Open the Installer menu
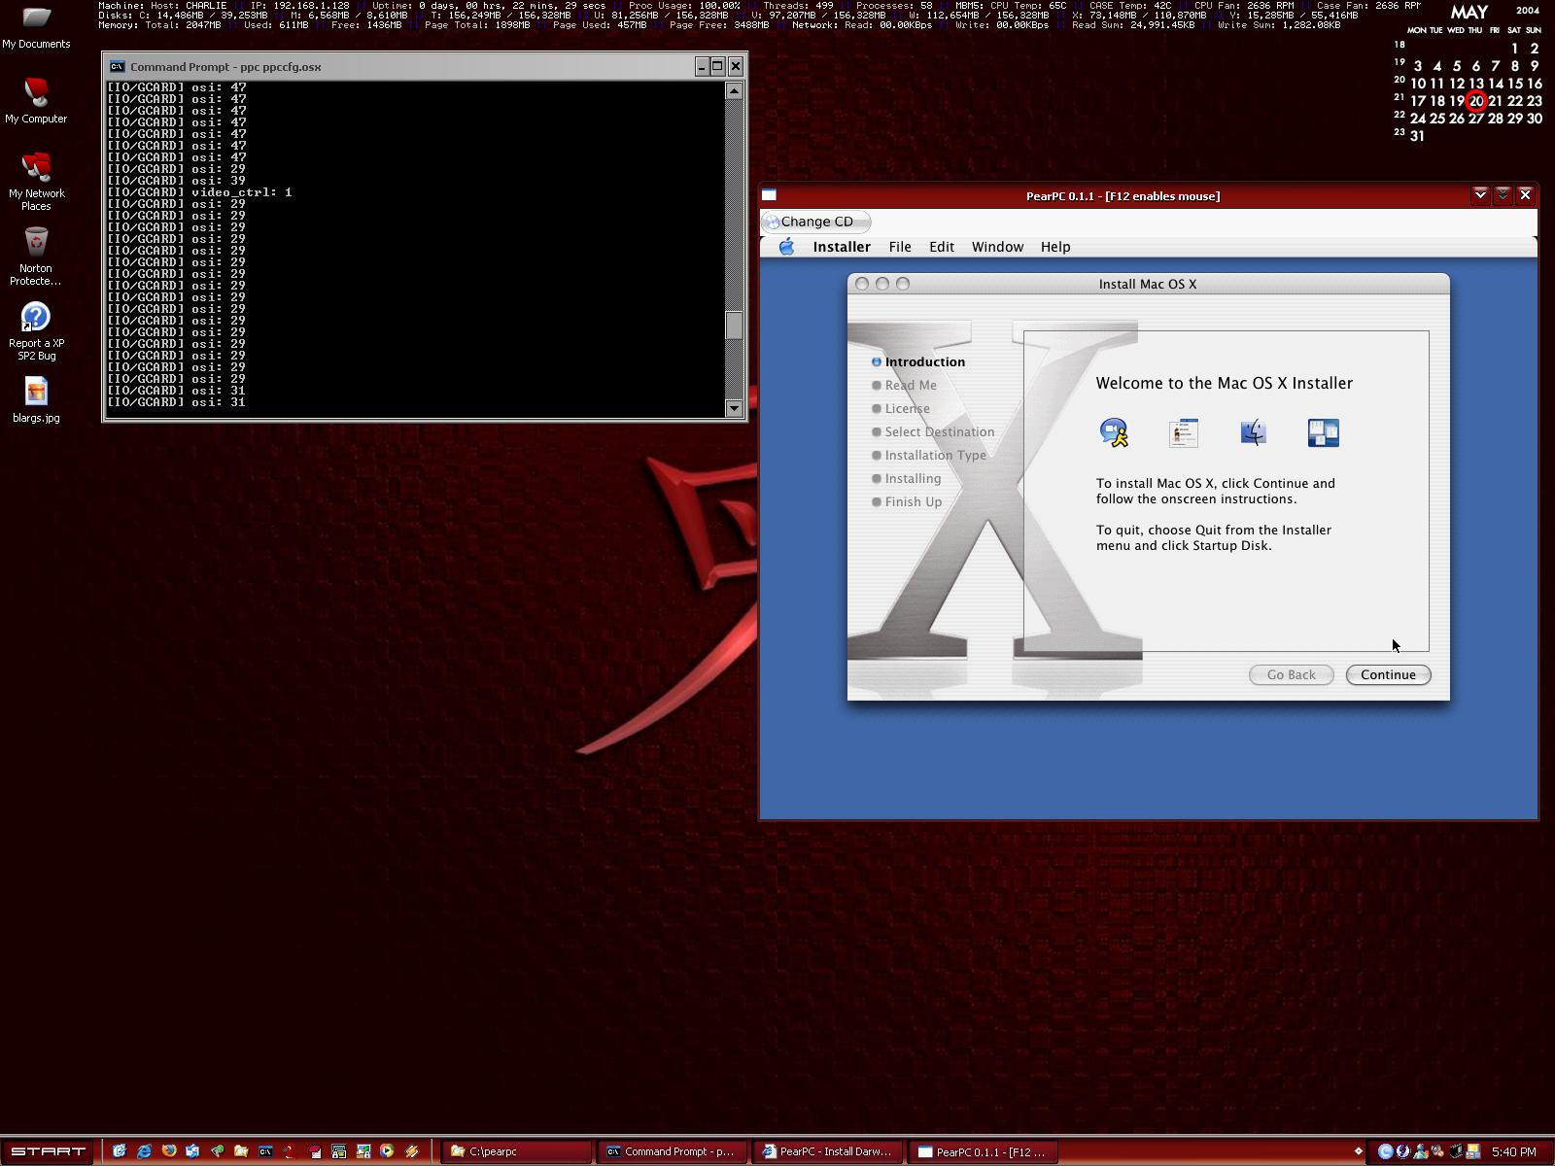This screenshot has height=1166, width=1555. (x=842, y=247)
